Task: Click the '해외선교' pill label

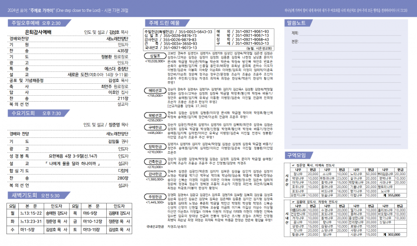Action: tap(155, 91)
